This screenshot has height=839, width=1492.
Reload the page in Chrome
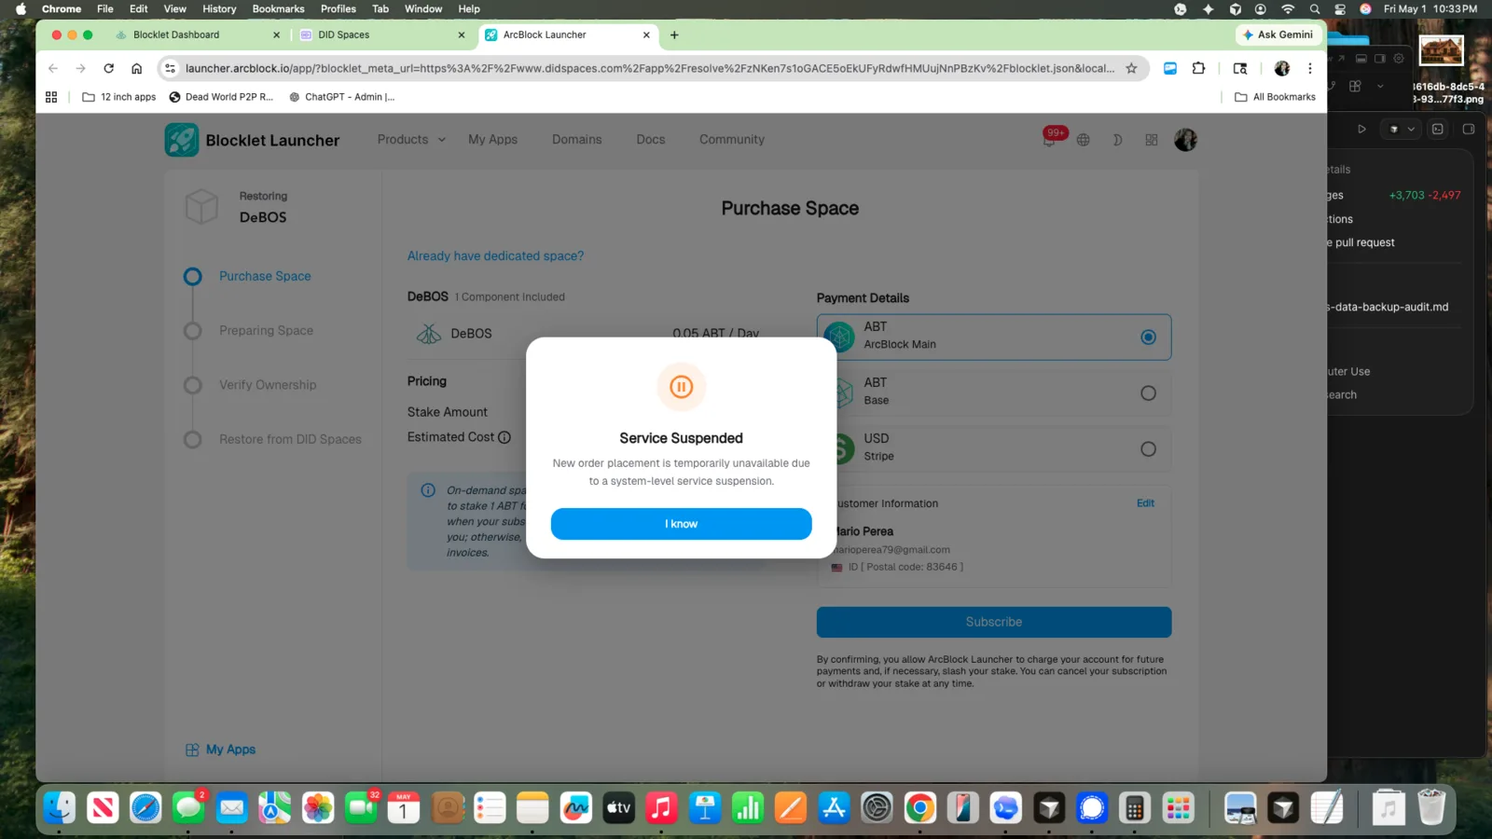pyautogui.click(x=109, y=68)
